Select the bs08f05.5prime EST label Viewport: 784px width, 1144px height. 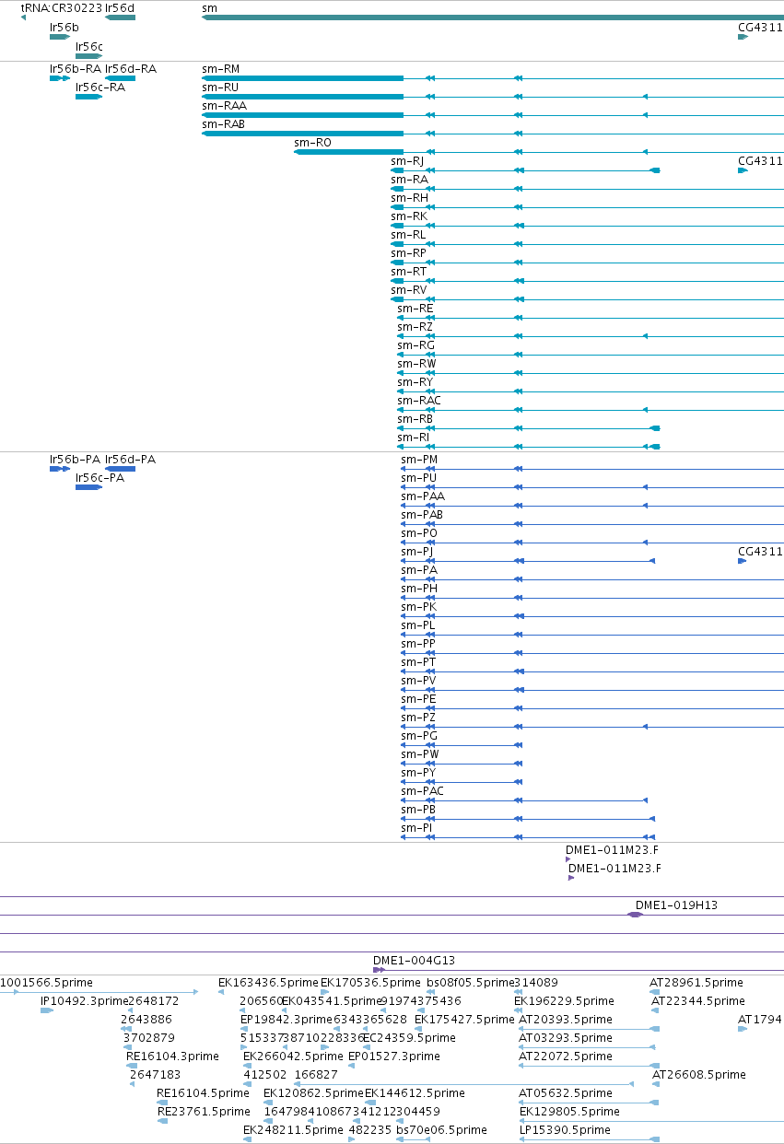pyautogui.click(x=470, y=982)
